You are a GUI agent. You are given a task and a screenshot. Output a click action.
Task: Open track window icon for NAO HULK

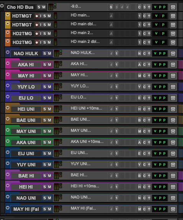tap(173, 54)
